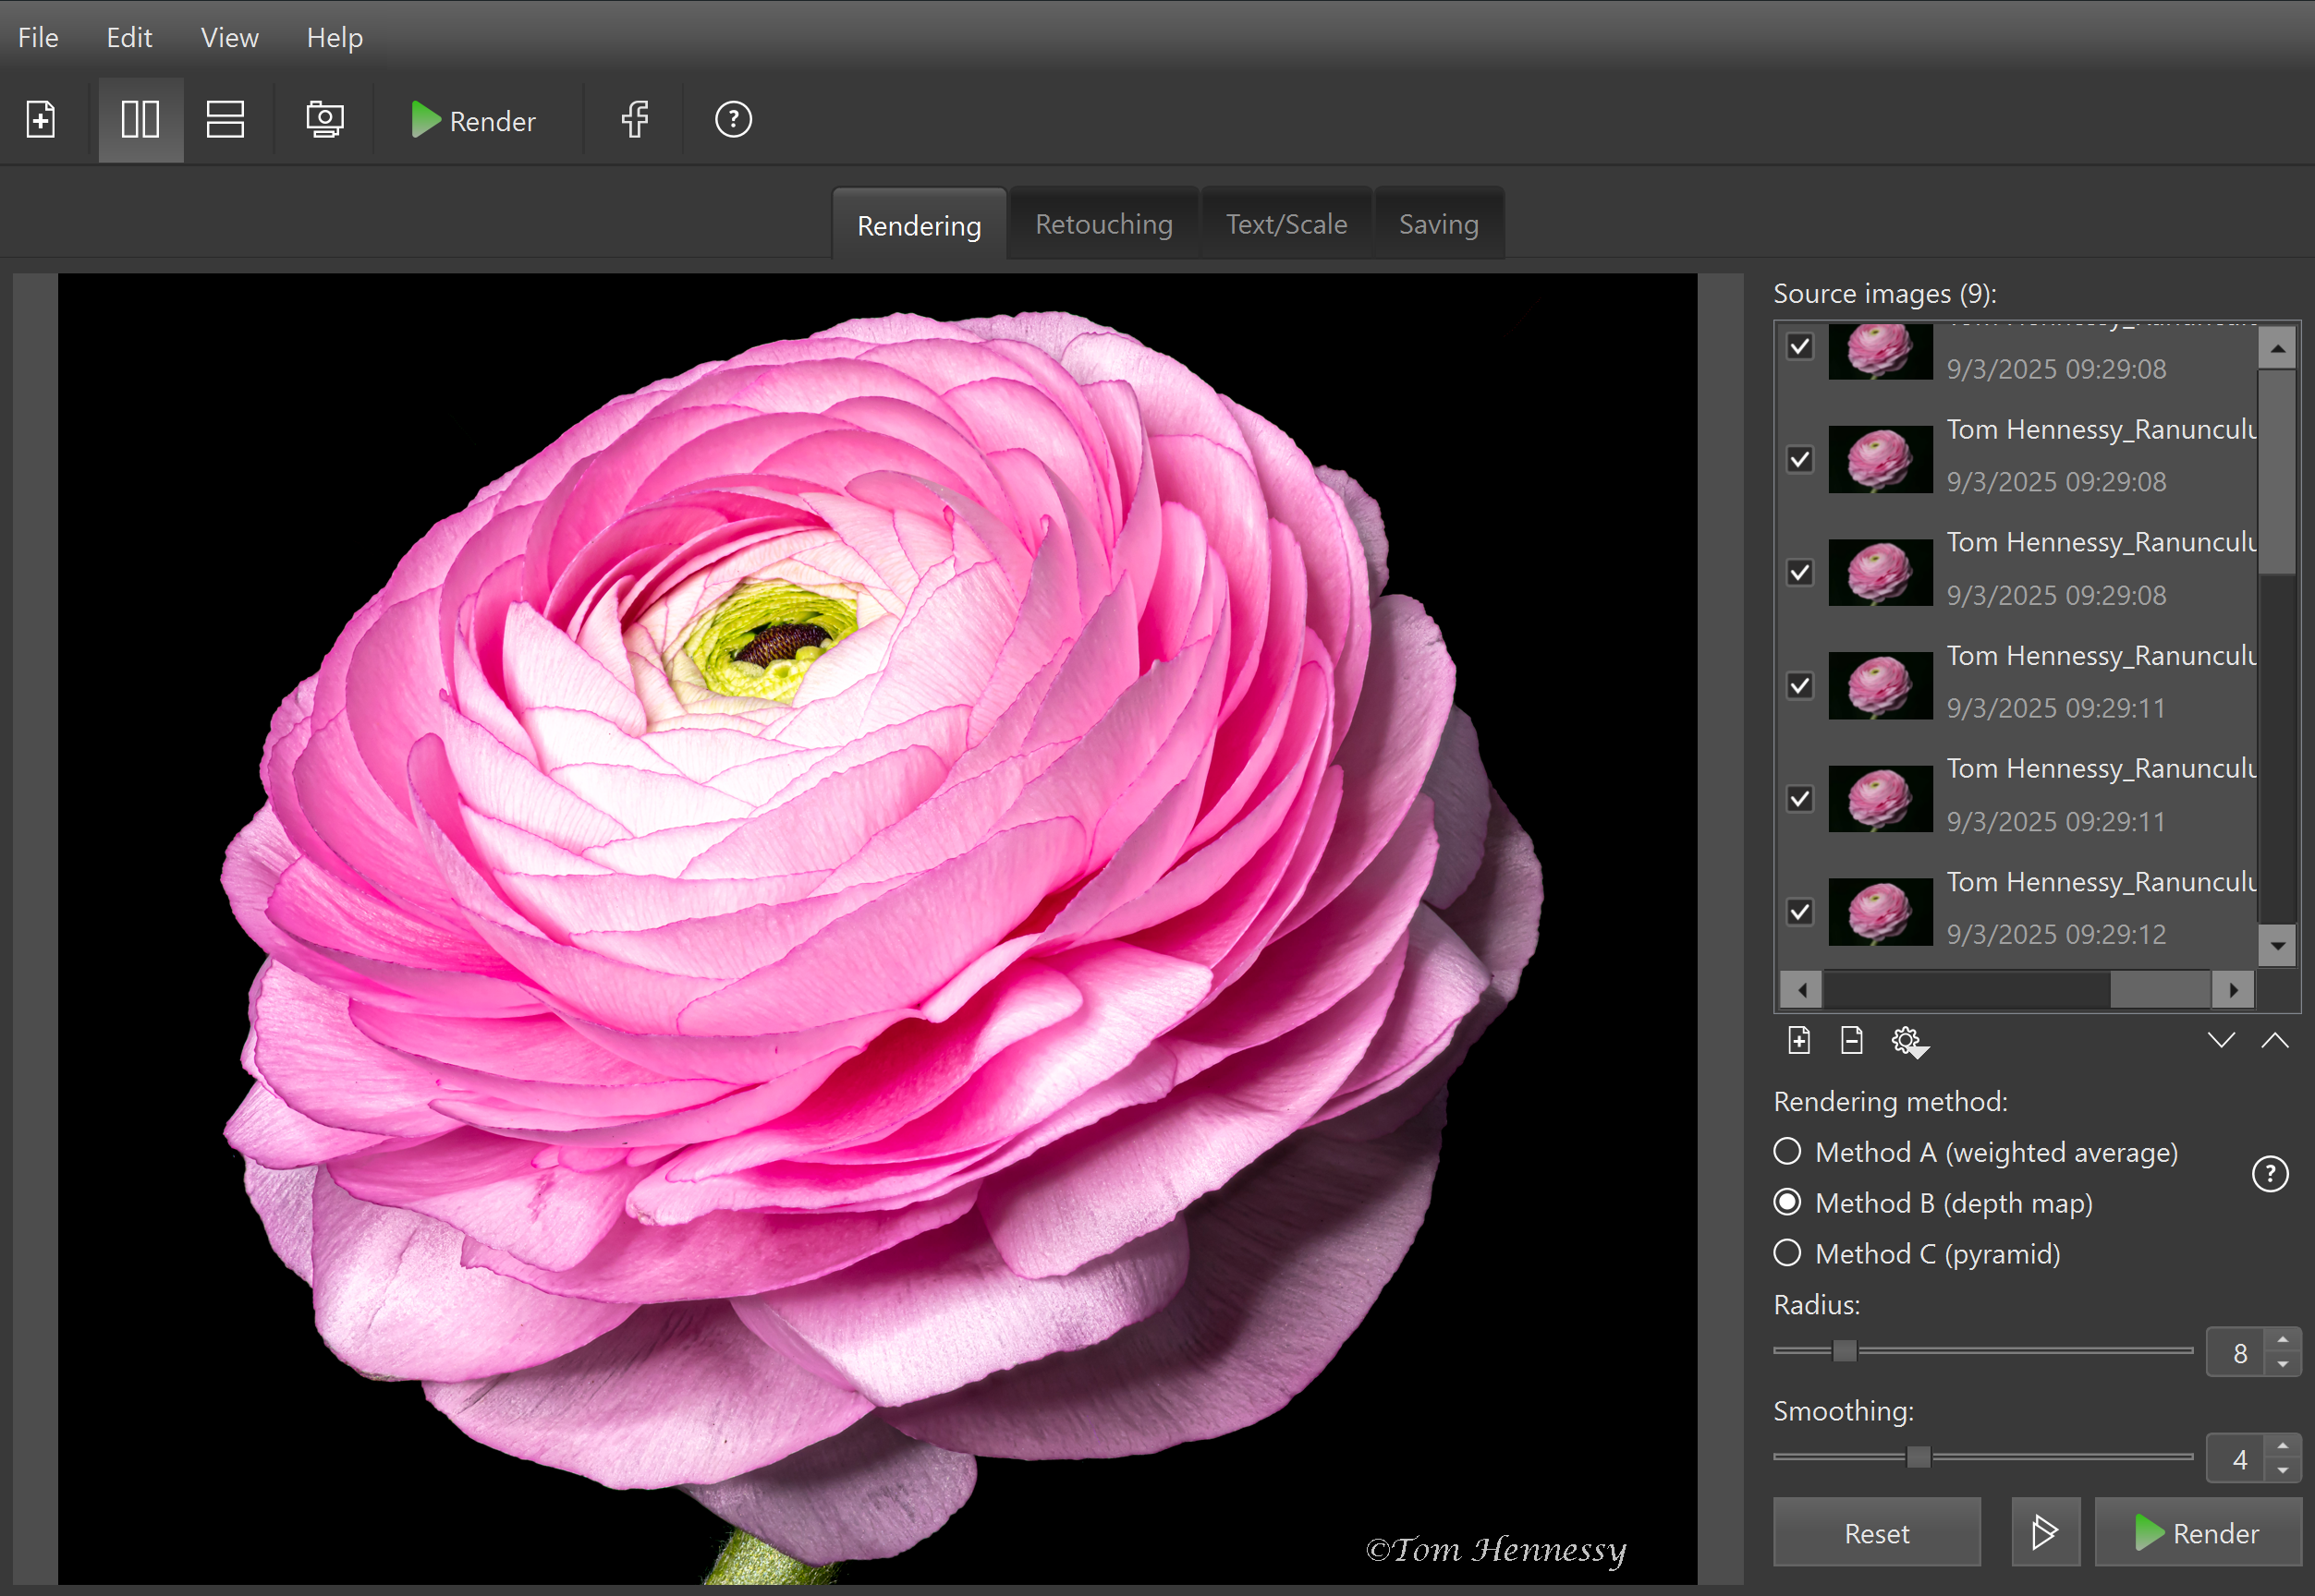Open the camera capture tool icon
This screenshot has width=2315, height=1596.
[324, 120]
